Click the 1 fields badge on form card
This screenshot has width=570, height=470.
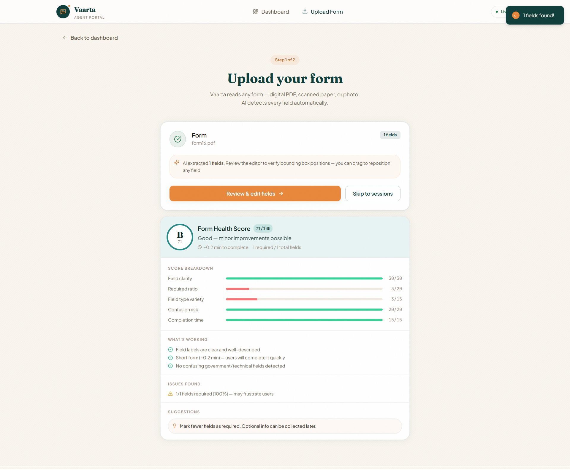390,135
